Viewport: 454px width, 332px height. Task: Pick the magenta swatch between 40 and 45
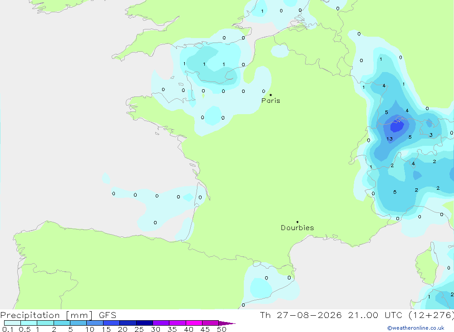[x=194, y=323]
